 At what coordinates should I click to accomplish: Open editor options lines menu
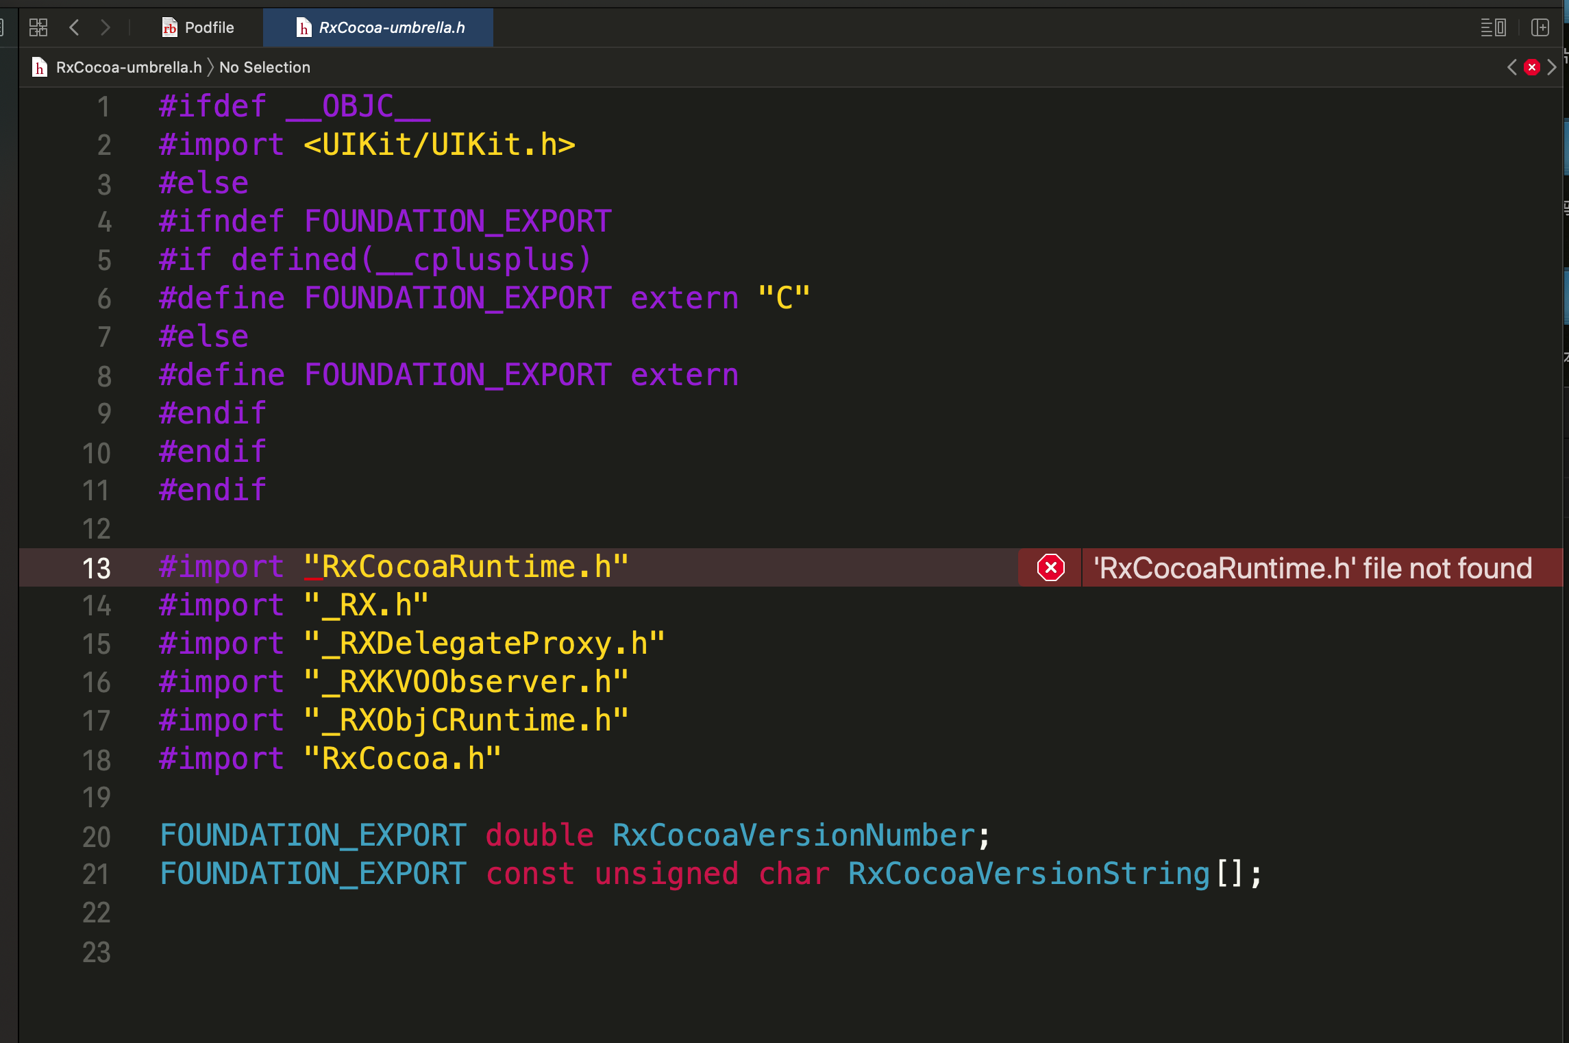(x=1492, y=27)
